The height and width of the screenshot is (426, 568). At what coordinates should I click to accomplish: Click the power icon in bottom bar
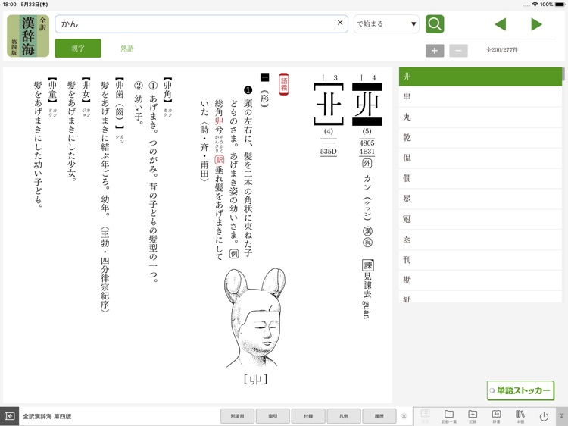point(544,416)
